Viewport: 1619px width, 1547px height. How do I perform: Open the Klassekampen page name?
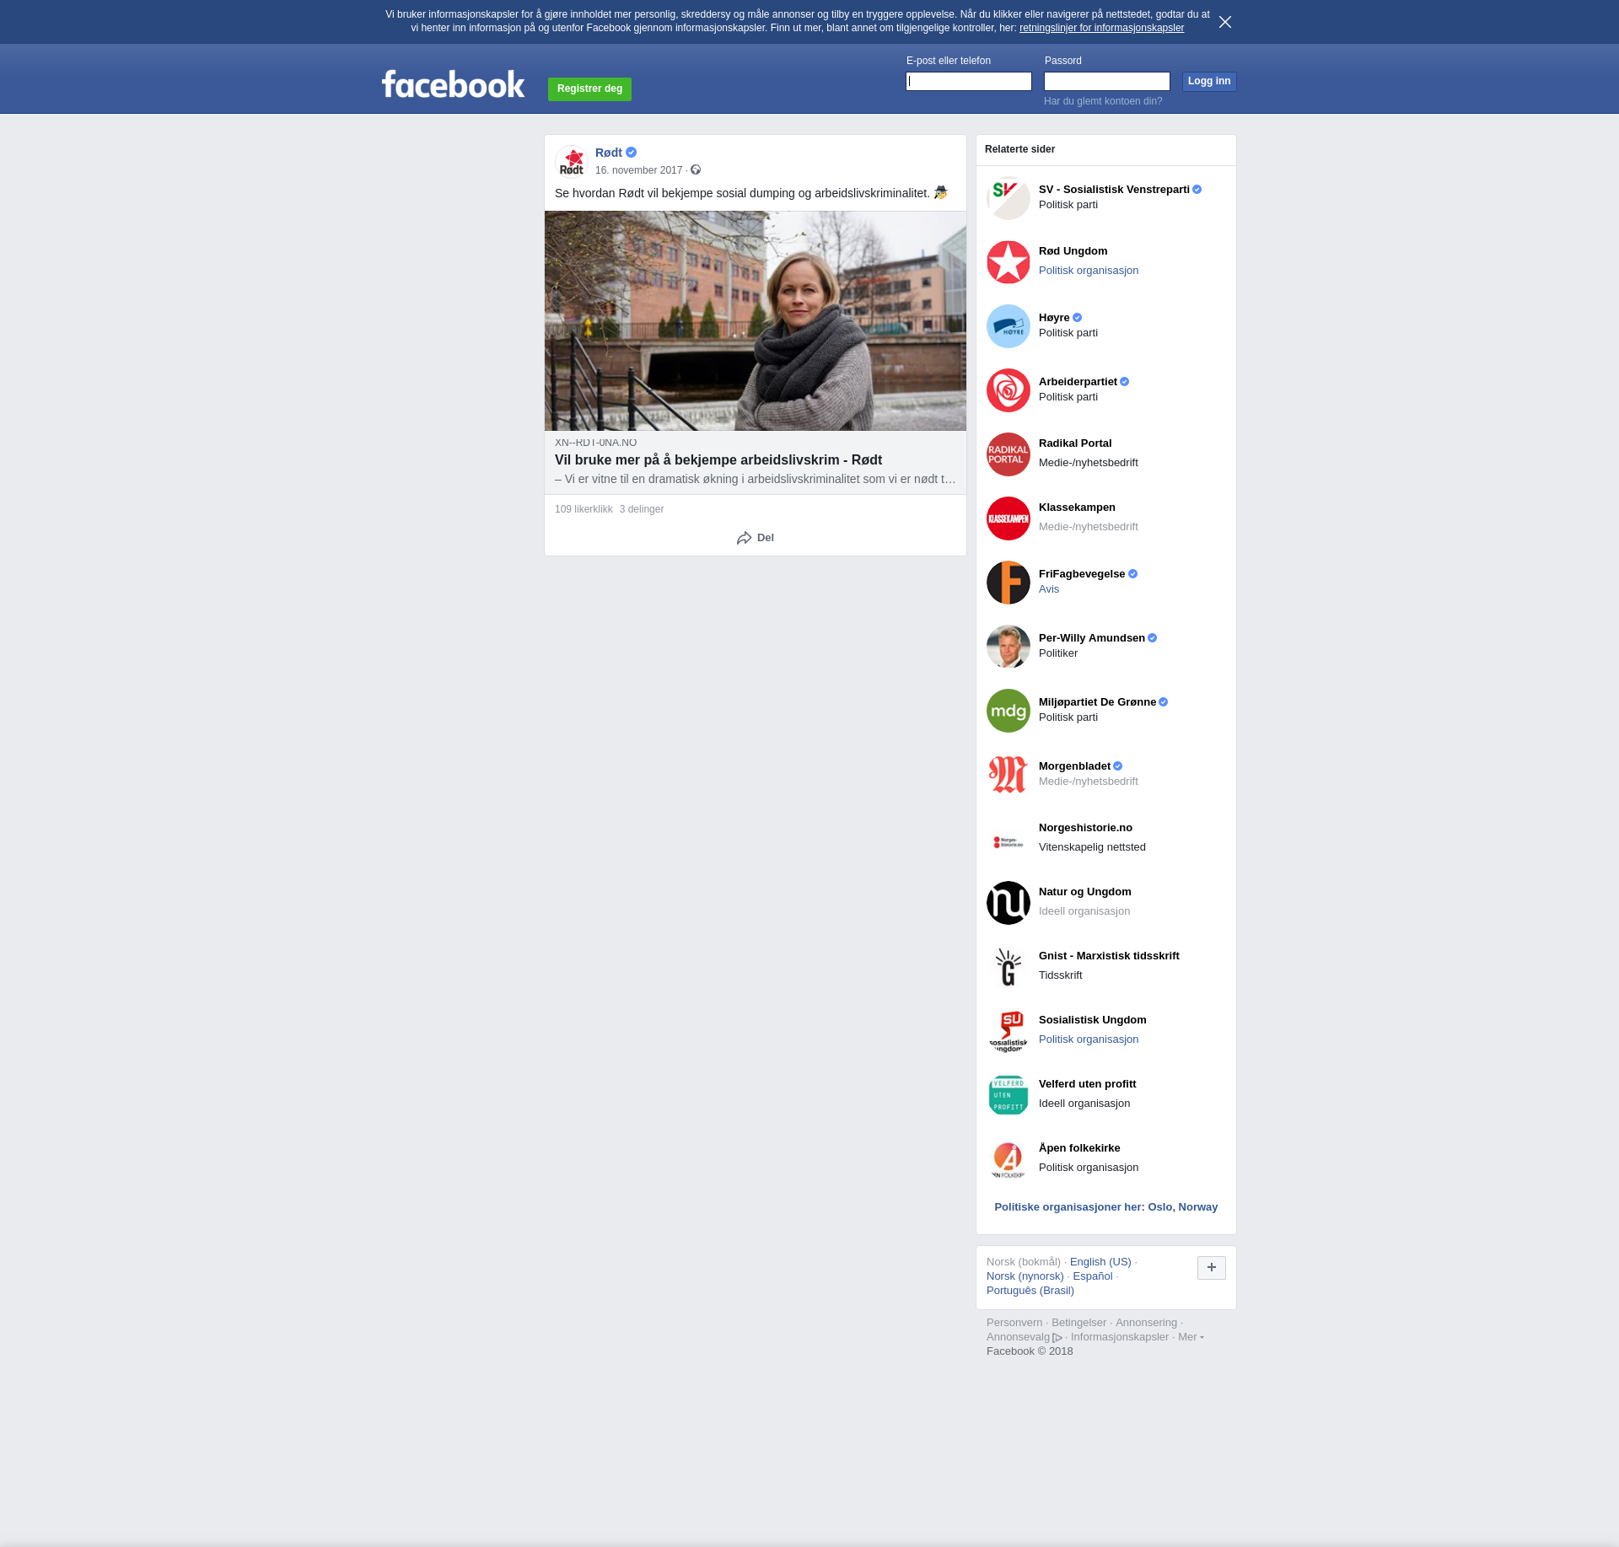pos(1077,508)
